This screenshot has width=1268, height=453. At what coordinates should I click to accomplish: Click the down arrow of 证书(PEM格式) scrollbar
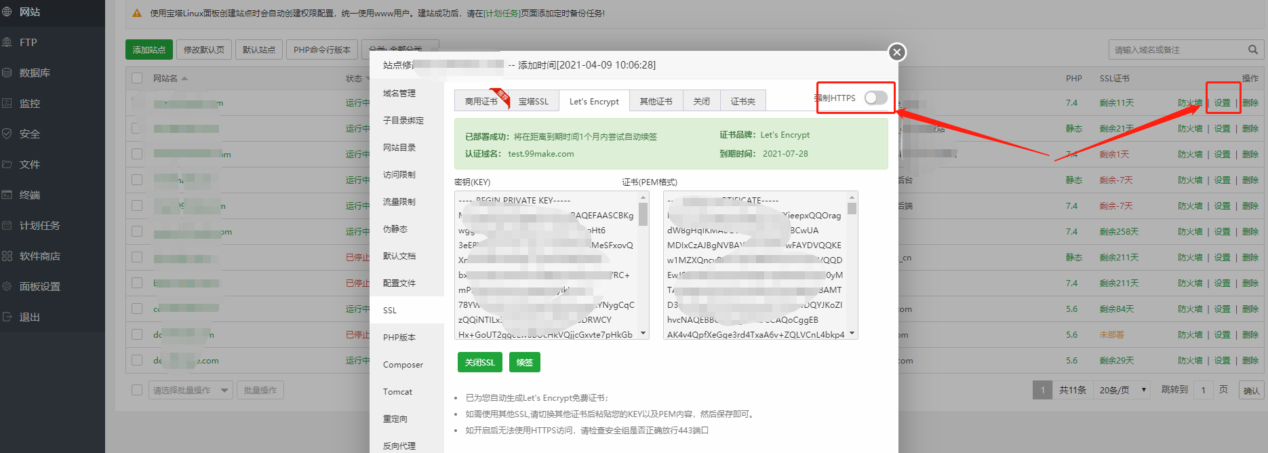852,333
